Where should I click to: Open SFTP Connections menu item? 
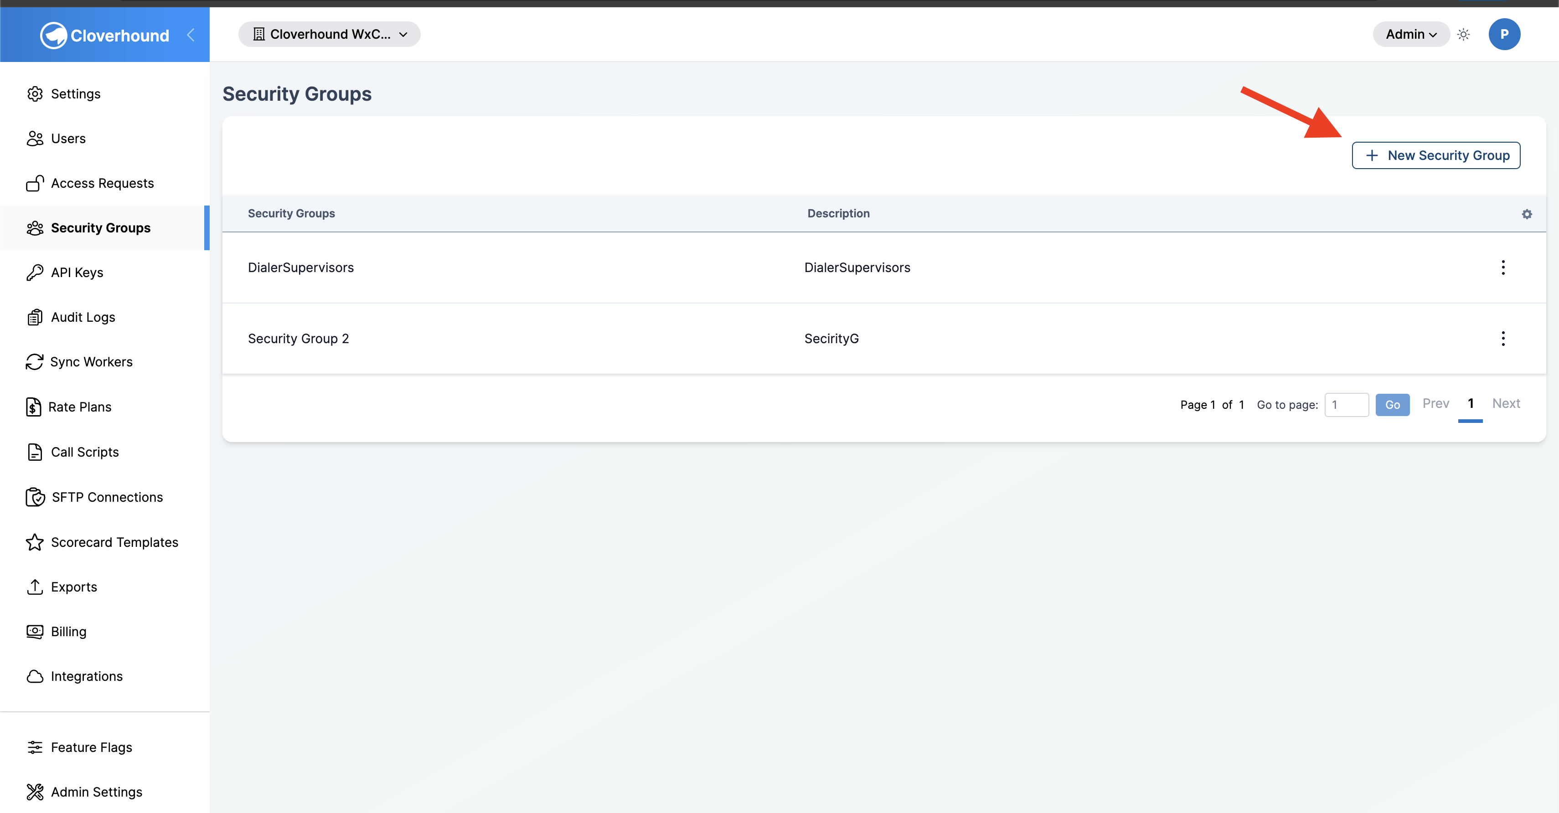(x=104, y=497)
